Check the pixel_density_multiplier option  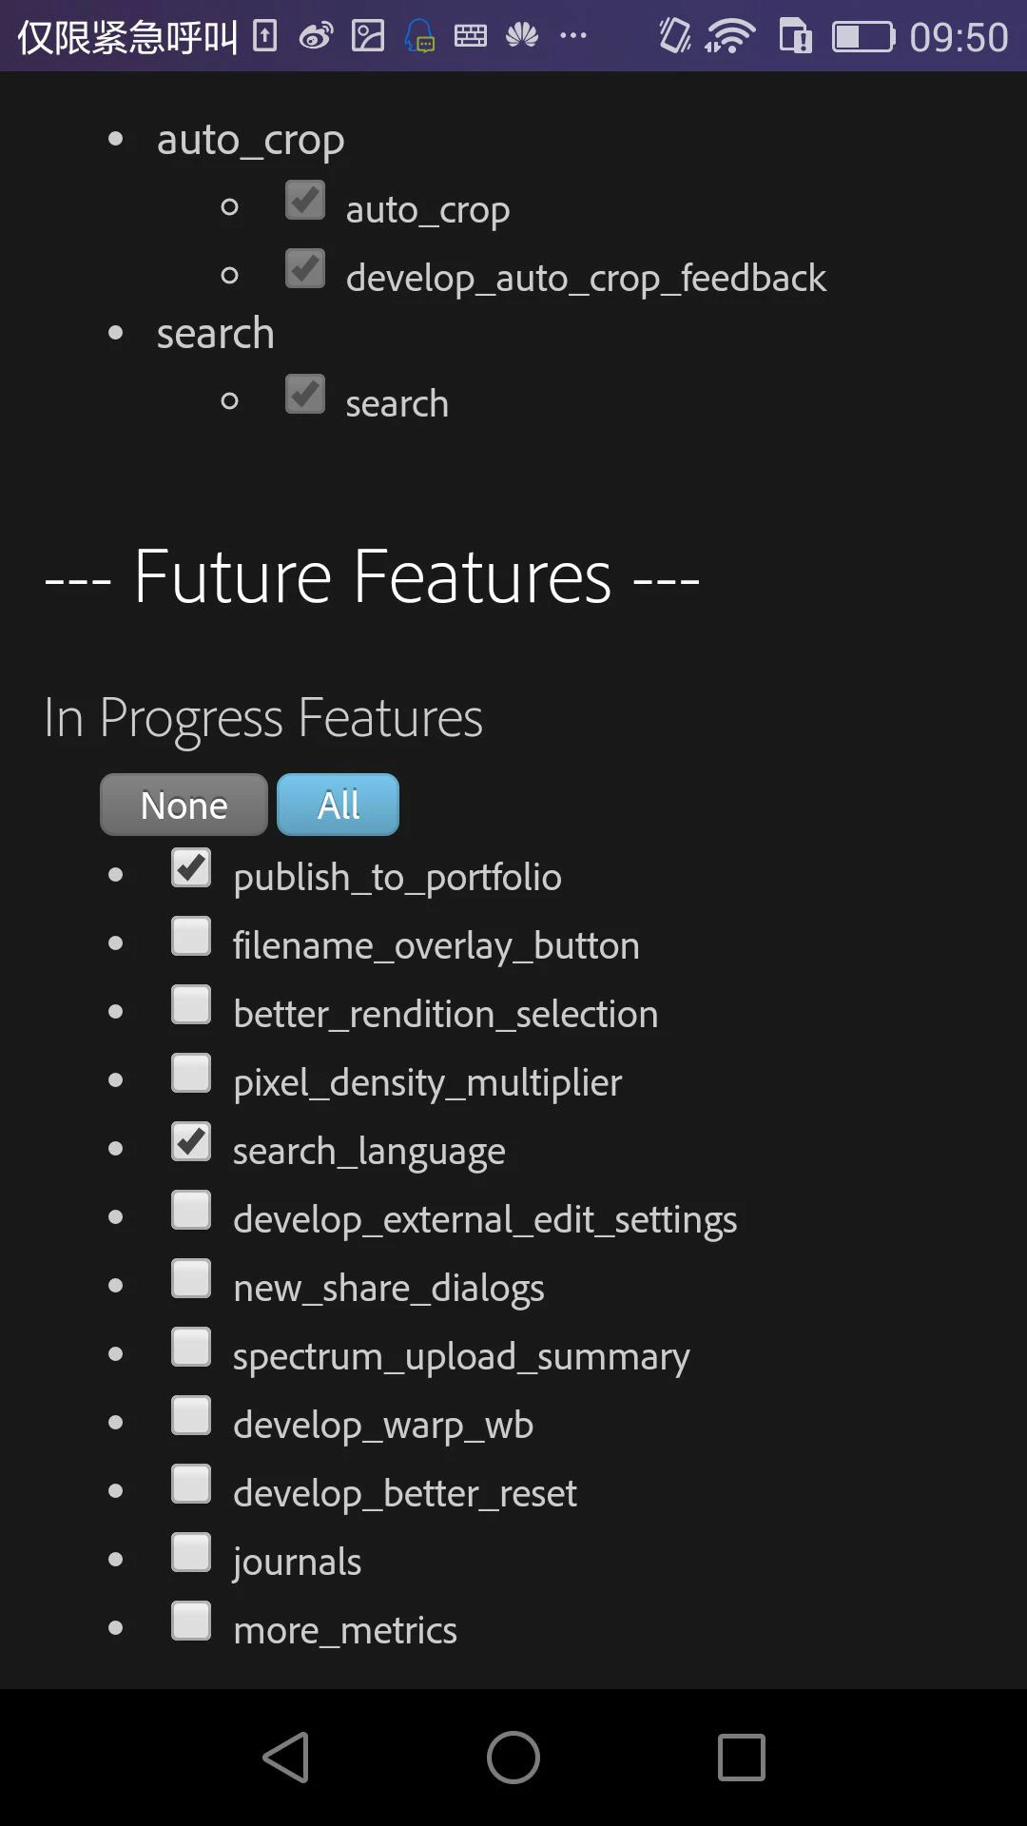pos(191,1073)
